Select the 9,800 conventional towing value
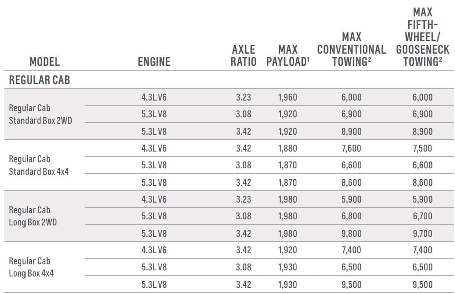455x294 pixels. (351, 233)
